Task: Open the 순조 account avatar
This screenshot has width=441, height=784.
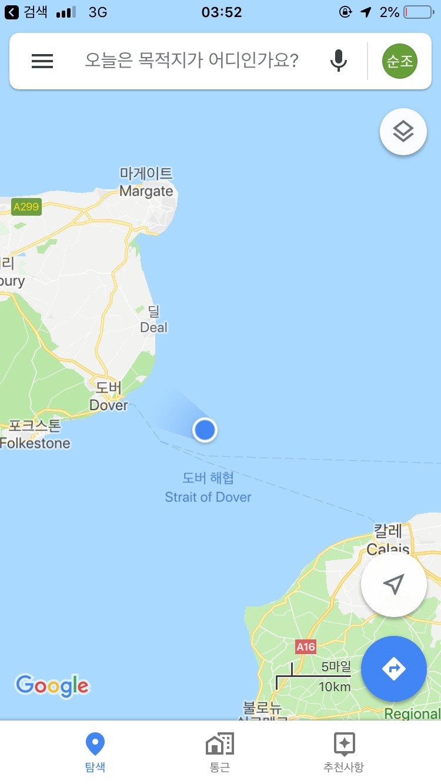Action: (400, 61)
